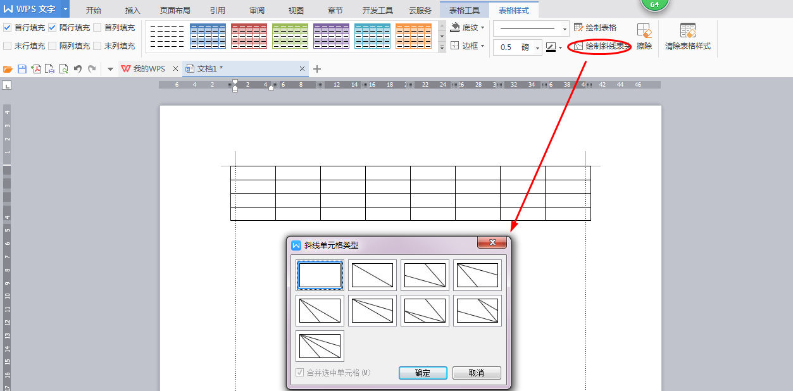Enable 末行填充 checkbox
Viewport: 793px width, 391px height.
coord(7,46)
